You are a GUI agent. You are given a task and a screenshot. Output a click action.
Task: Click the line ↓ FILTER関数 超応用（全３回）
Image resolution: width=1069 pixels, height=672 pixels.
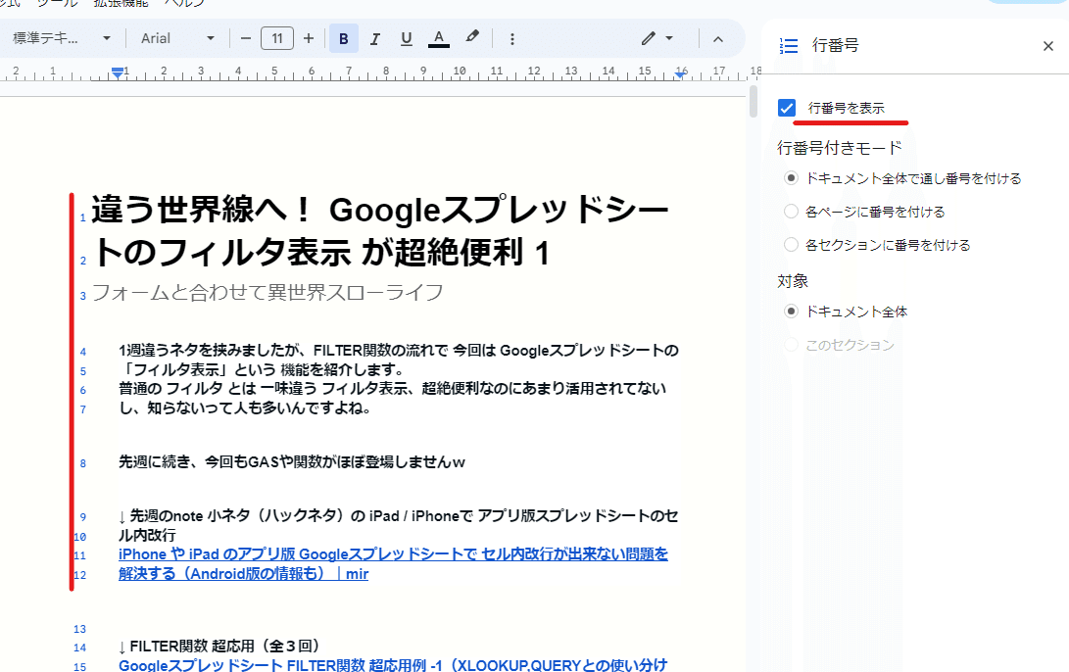(219, 647)
